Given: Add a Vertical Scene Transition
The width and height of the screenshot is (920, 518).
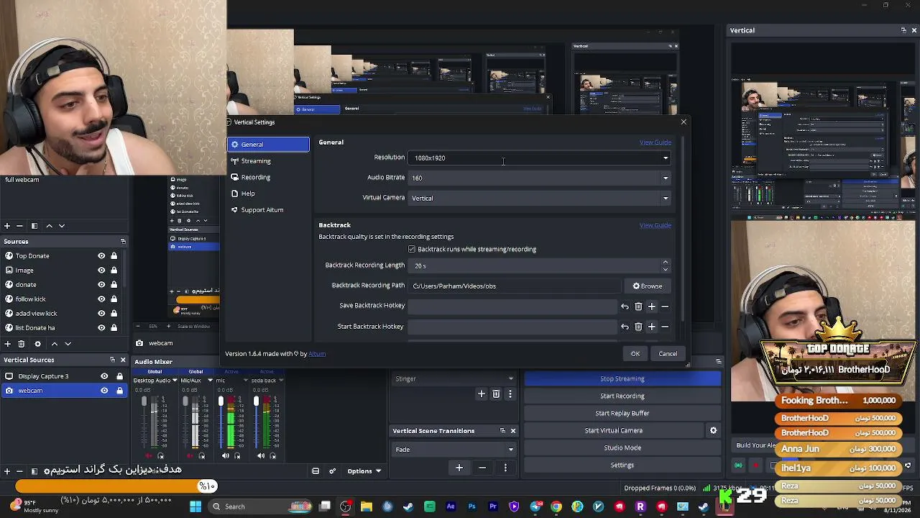Looking at the screenshot, I should pos(459,468).
